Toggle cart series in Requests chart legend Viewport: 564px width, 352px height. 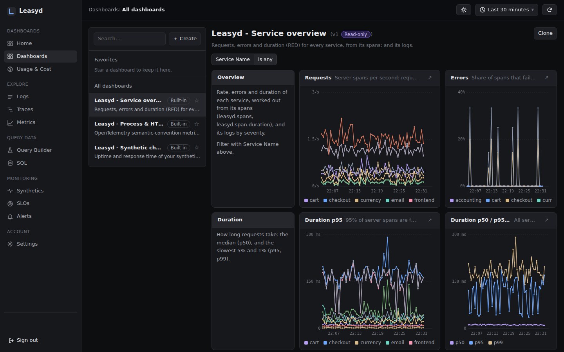click(311, 200)
